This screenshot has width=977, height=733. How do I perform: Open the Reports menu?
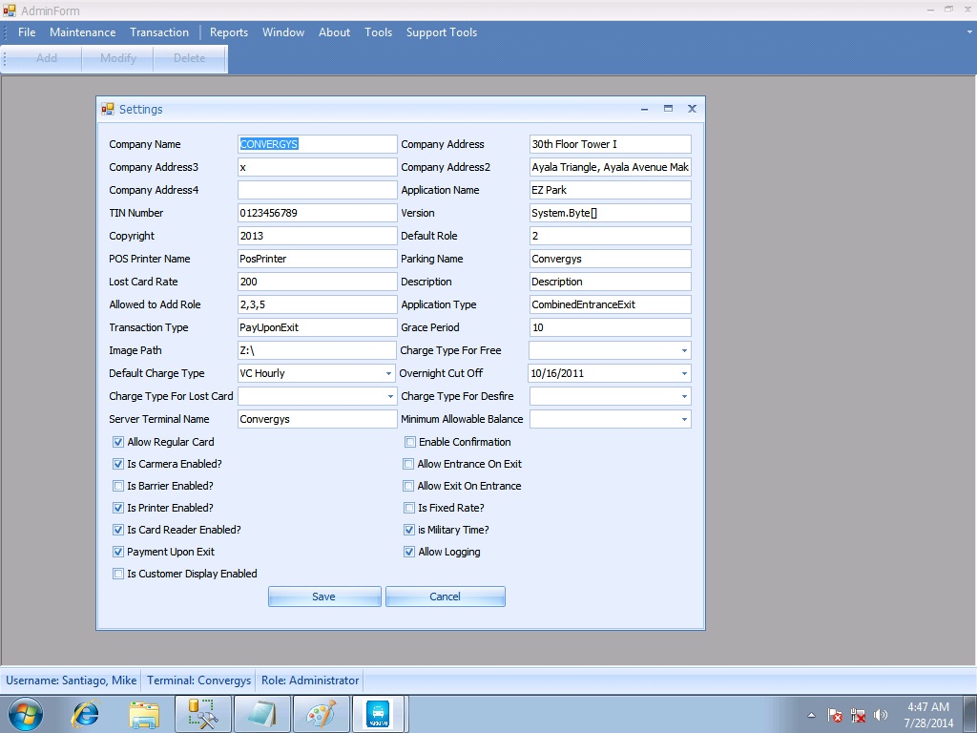tap(228, 32)
